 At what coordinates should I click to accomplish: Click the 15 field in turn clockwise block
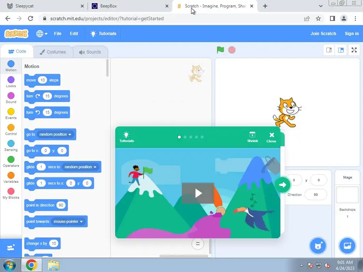tap(47, 96)
